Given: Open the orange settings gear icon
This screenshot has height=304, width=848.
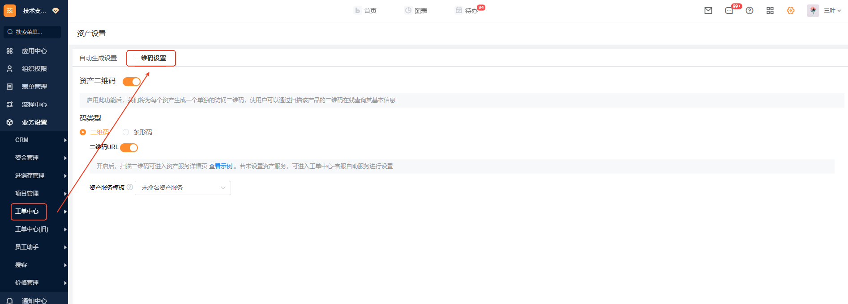Looking at the screenshot, I should tap(791, 11).
